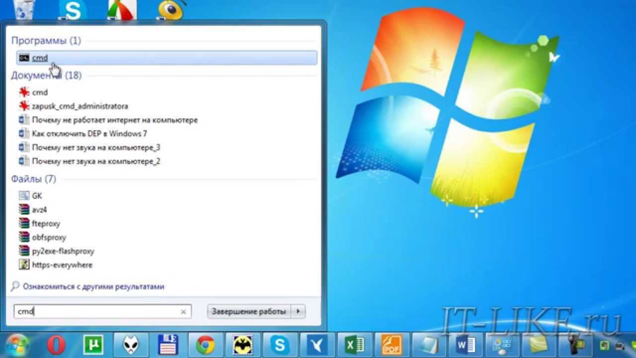The image size is (636, 358).
Task: Click 'Ознакомиться с другими результатами' link
Action: tap(93, 286)
